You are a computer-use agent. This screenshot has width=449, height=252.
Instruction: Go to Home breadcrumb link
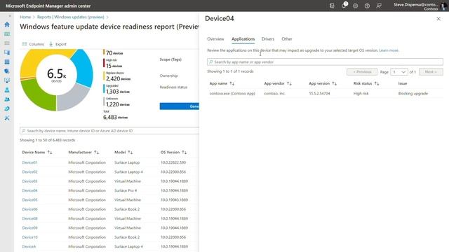pyautogui.click(x=25, y=17)
